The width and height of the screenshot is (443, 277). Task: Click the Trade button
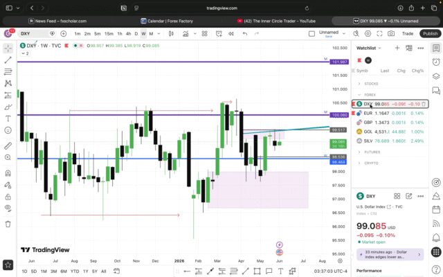pyautogui.click(x=408, y=34)
